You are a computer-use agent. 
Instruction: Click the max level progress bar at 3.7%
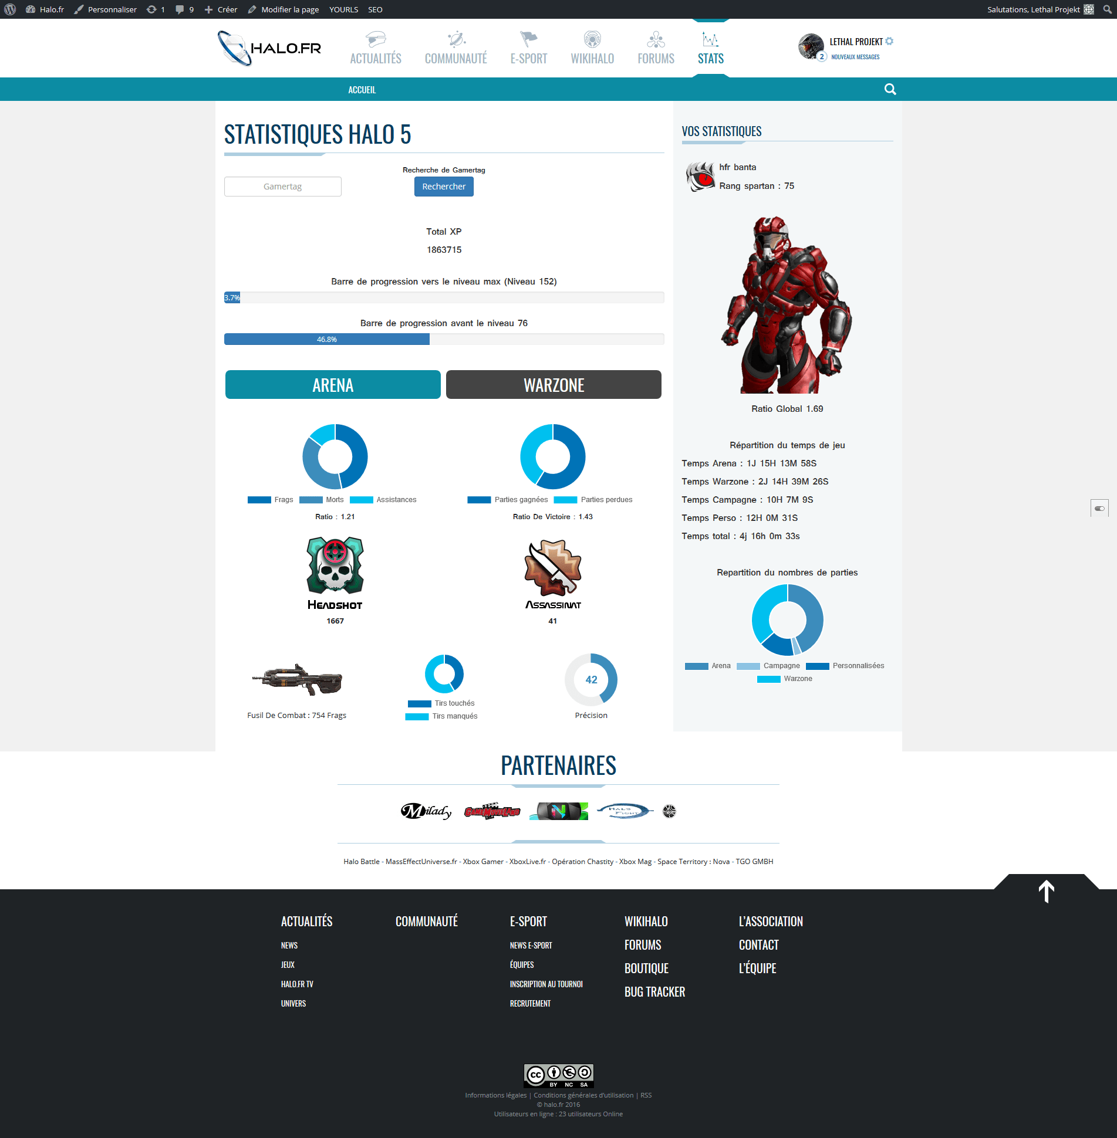(x=444, y=297)
